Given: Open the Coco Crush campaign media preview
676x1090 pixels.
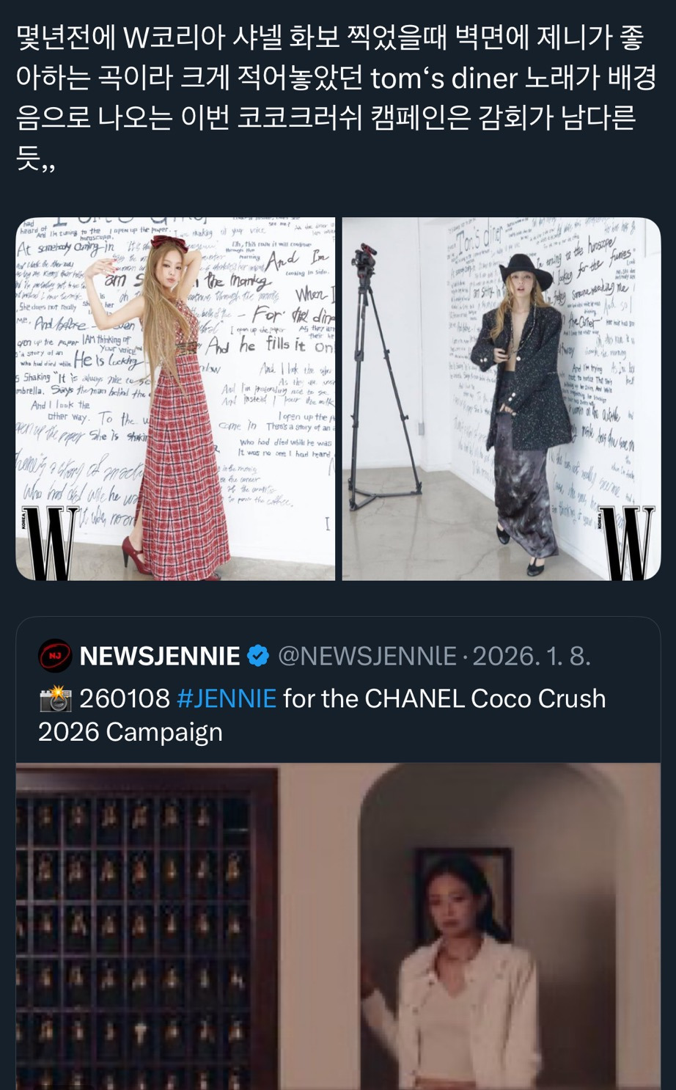Looking at the screenshot, I should click(x=338, y=926).
